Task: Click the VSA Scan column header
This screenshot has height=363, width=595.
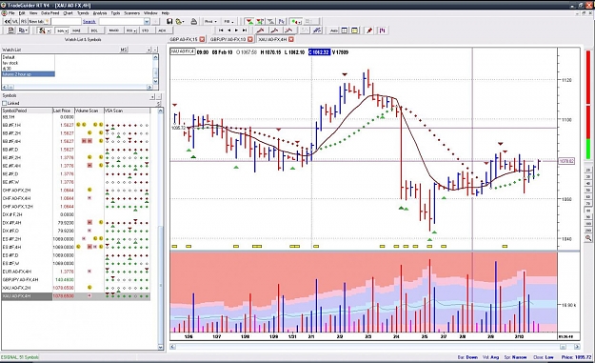Action: tap(127, 111)
